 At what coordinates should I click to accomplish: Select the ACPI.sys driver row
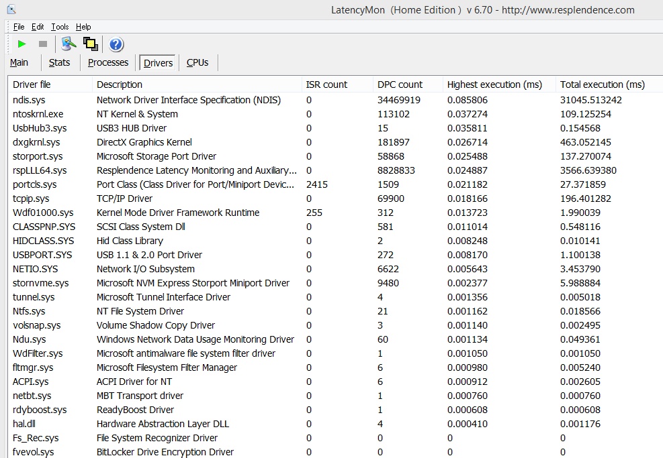(335, 381)
